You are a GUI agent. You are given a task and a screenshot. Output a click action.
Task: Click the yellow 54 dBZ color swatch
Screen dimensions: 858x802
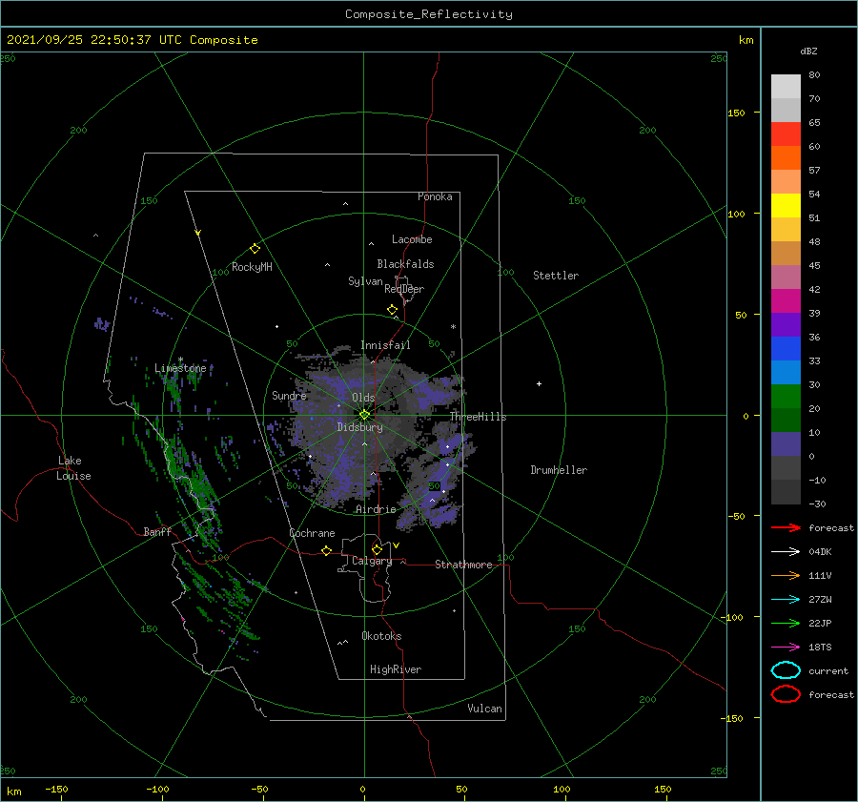786,206
